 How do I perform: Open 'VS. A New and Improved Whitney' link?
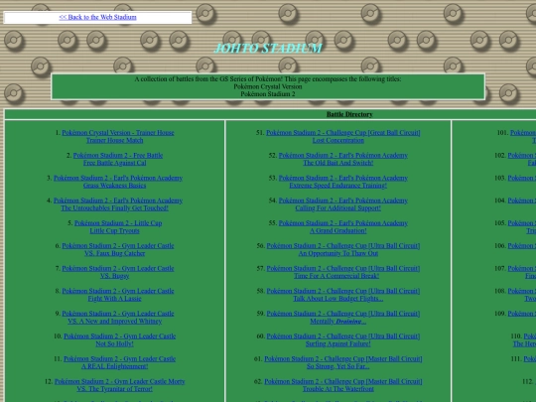pos(114,321)
